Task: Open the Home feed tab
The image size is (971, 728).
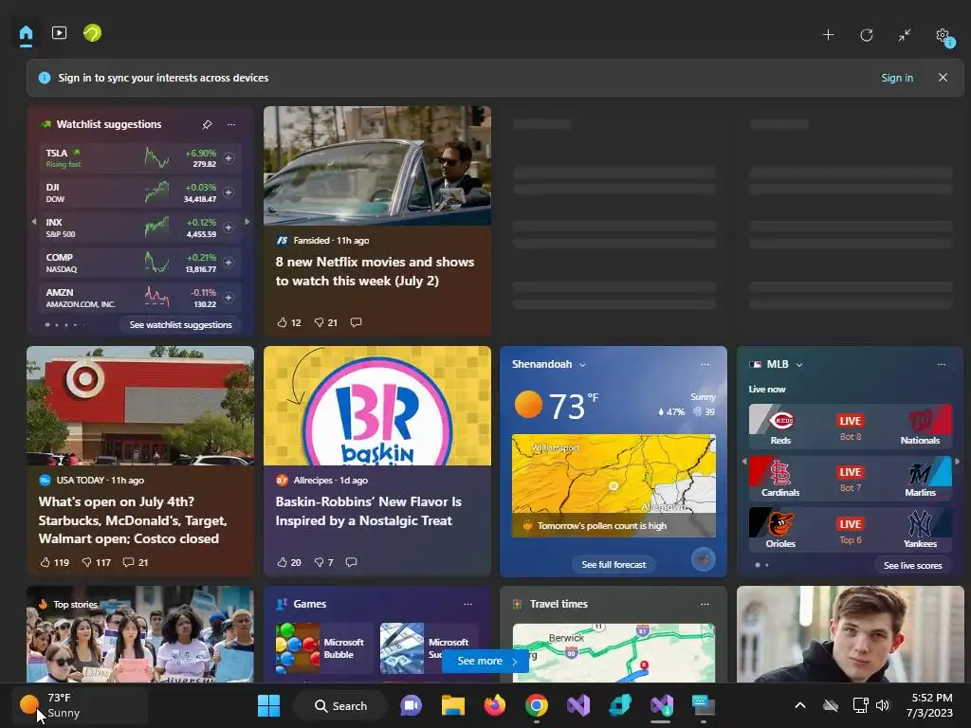Action: click(26, 33)
